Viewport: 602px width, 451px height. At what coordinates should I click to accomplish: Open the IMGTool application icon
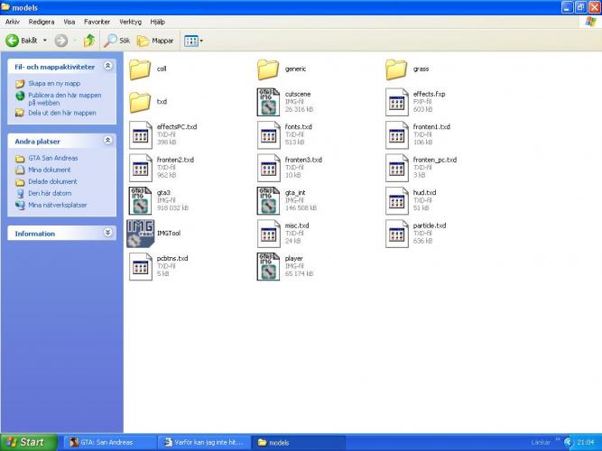(x=140, y=234)
